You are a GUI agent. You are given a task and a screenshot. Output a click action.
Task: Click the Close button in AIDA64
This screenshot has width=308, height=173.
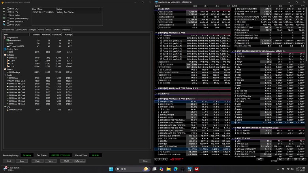145,161
